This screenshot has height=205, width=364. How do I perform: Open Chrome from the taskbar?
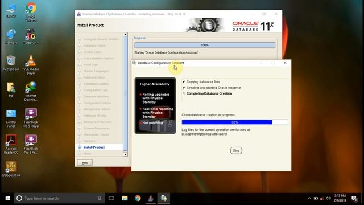coord(138,198)
